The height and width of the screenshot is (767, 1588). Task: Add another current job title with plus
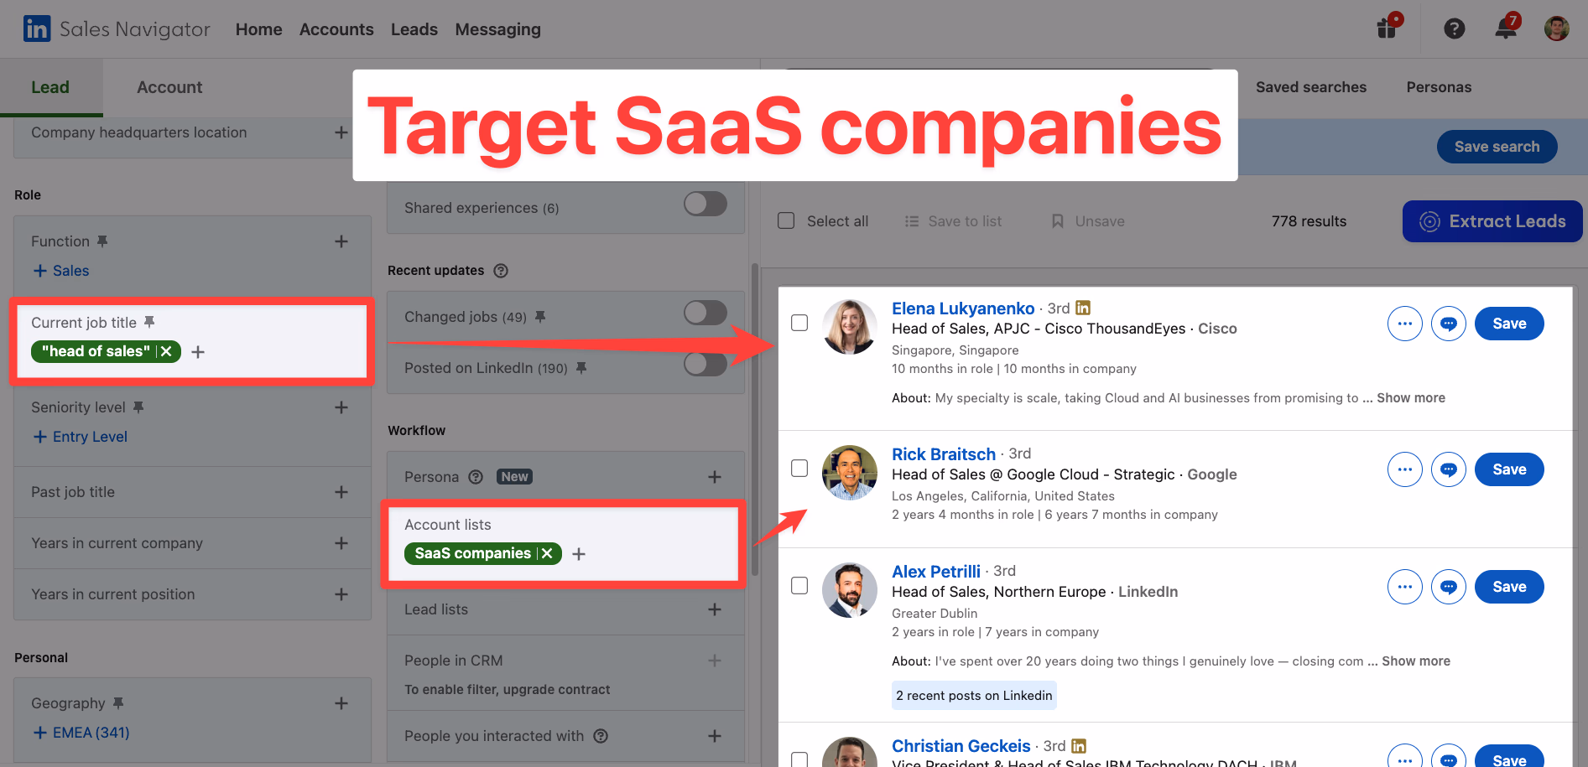point(198,352)
